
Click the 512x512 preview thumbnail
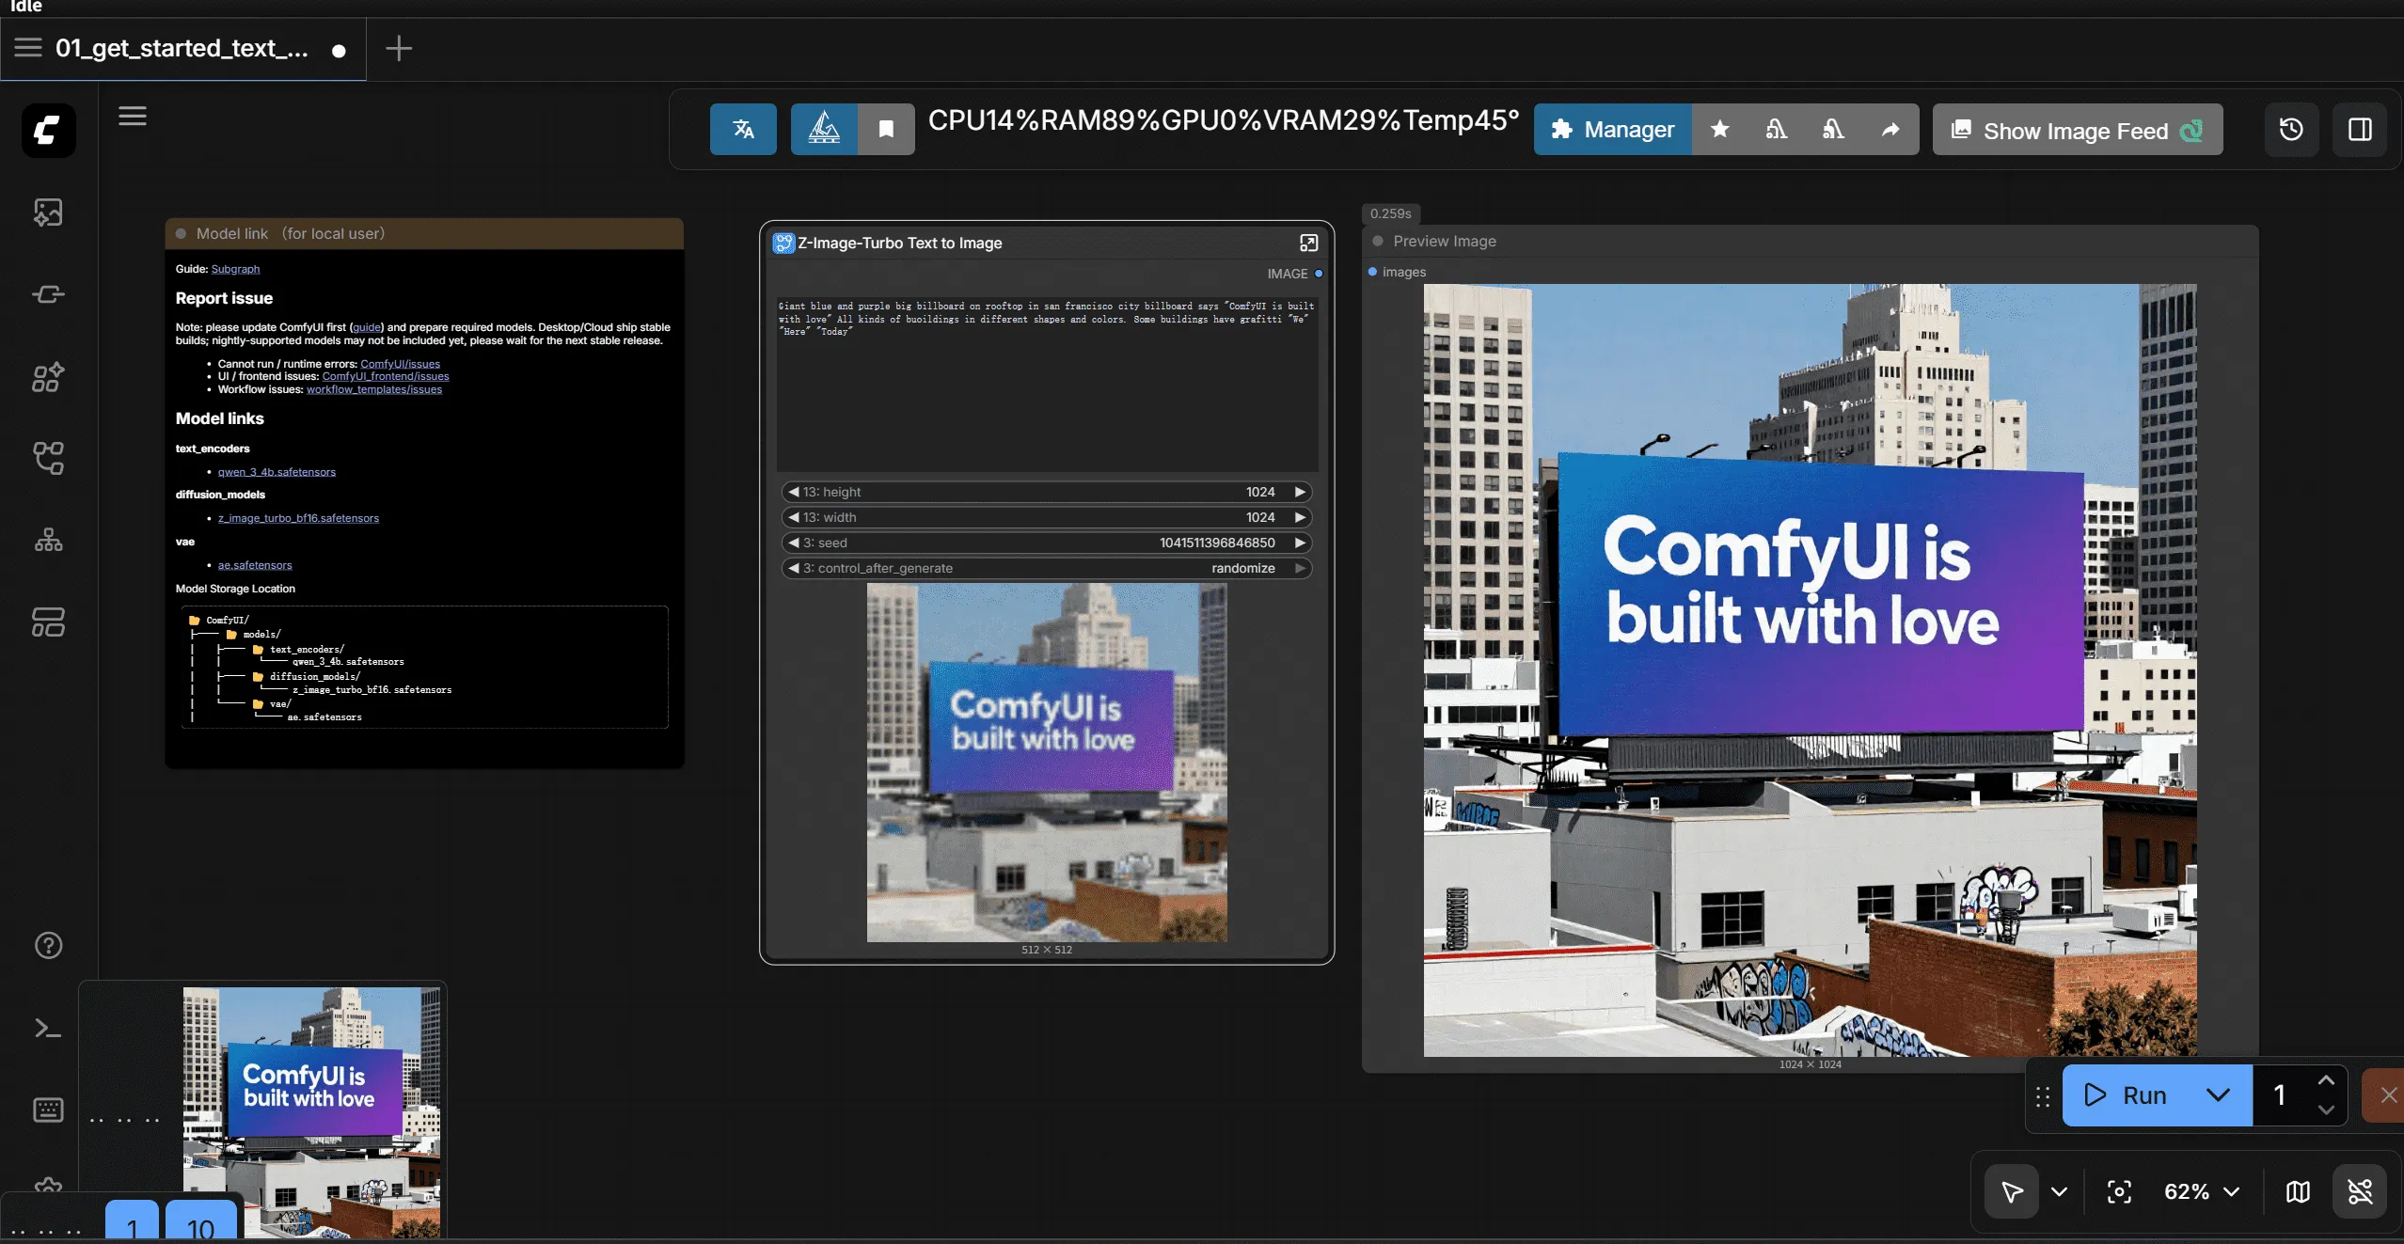pos(1046,764)
